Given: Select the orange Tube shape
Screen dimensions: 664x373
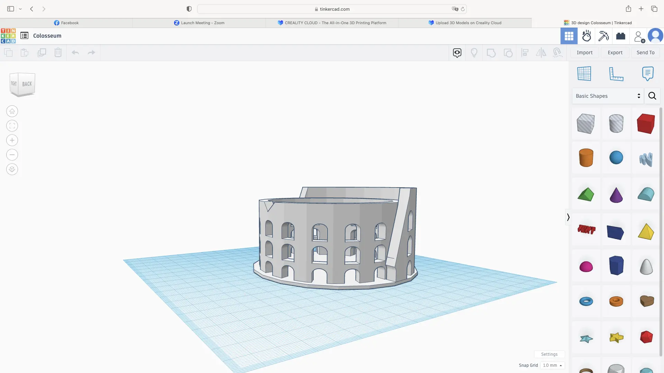Looking at the screenshot, I should pyautogui.click(x=616, y=301).
